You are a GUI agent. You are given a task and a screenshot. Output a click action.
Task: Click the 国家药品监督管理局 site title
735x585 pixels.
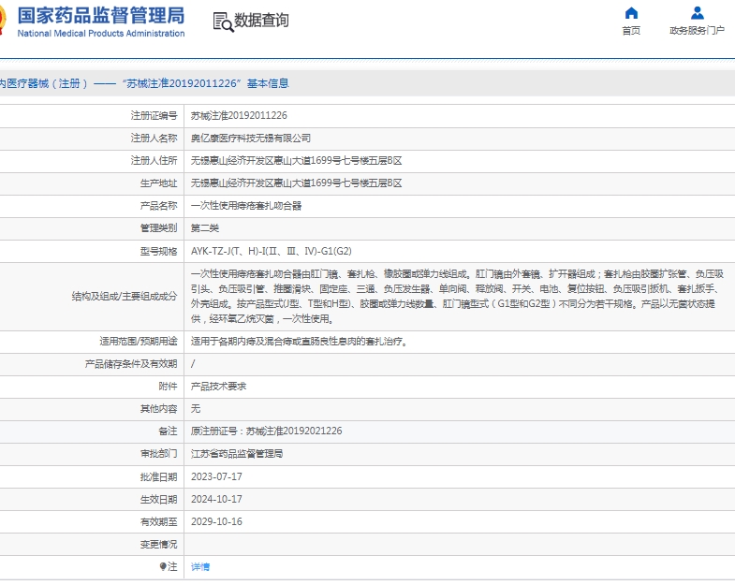pos(101,16)
